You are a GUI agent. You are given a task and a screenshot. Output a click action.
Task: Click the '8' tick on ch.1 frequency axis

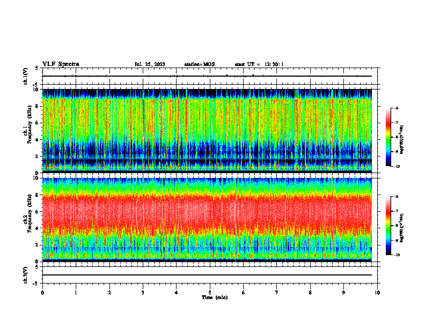pyautogui.click(x=38, y=106)
